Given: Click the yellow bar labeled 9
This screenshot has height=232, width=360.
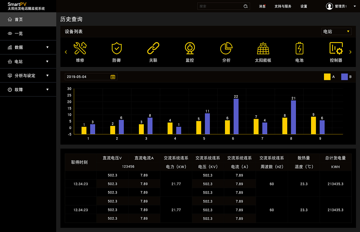Looking at the screenshot, I should point(314,125).
